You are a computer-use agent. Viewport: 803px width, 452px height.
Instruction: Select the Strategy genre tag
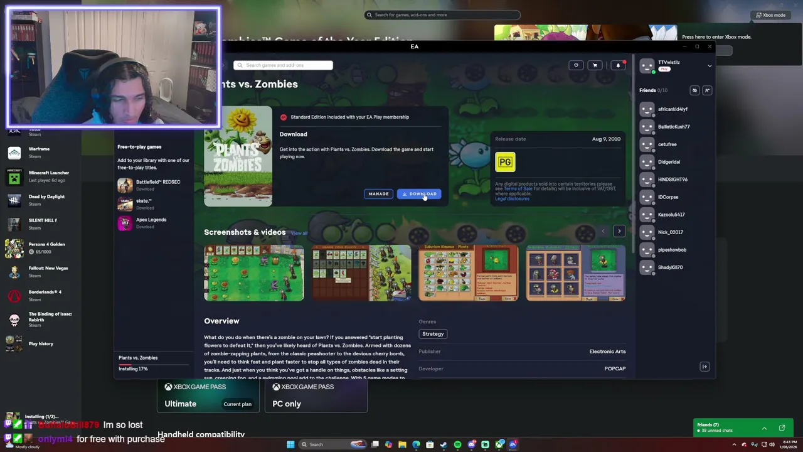pos(433,334)
